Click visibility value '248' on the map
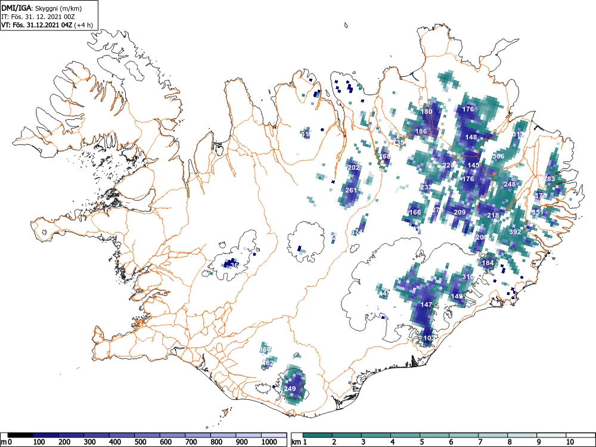 [x=510, y=184]
